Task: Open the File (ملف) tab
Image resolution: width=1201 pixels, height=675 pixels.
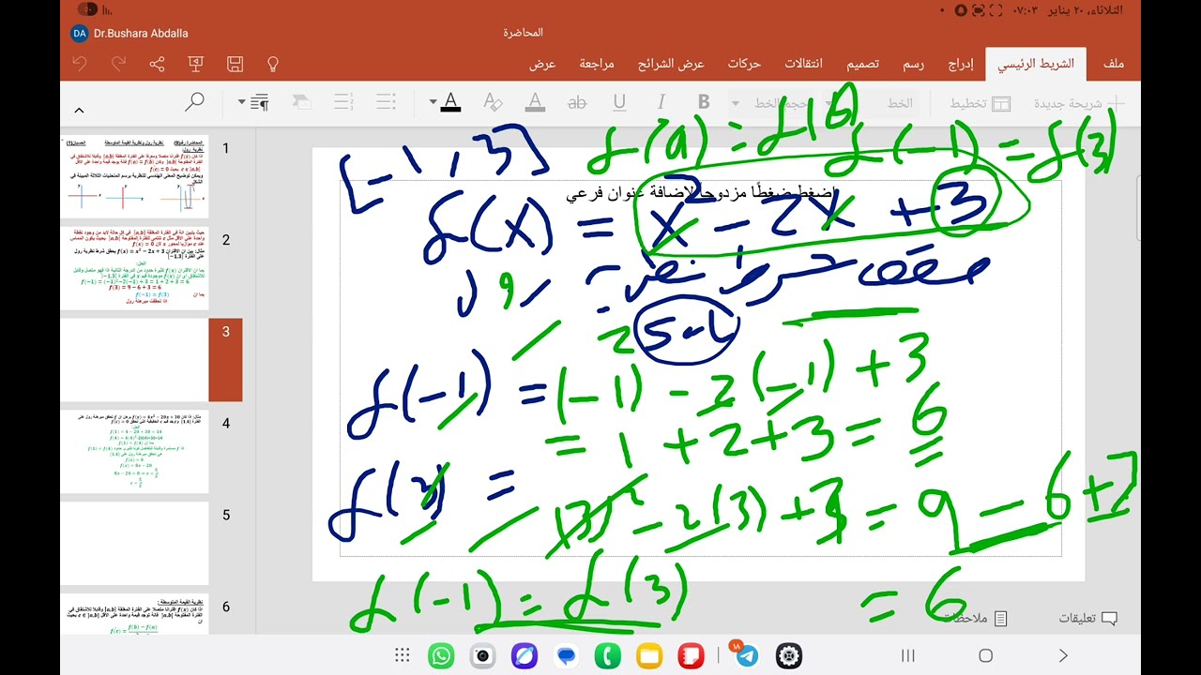Action: 1114,64
